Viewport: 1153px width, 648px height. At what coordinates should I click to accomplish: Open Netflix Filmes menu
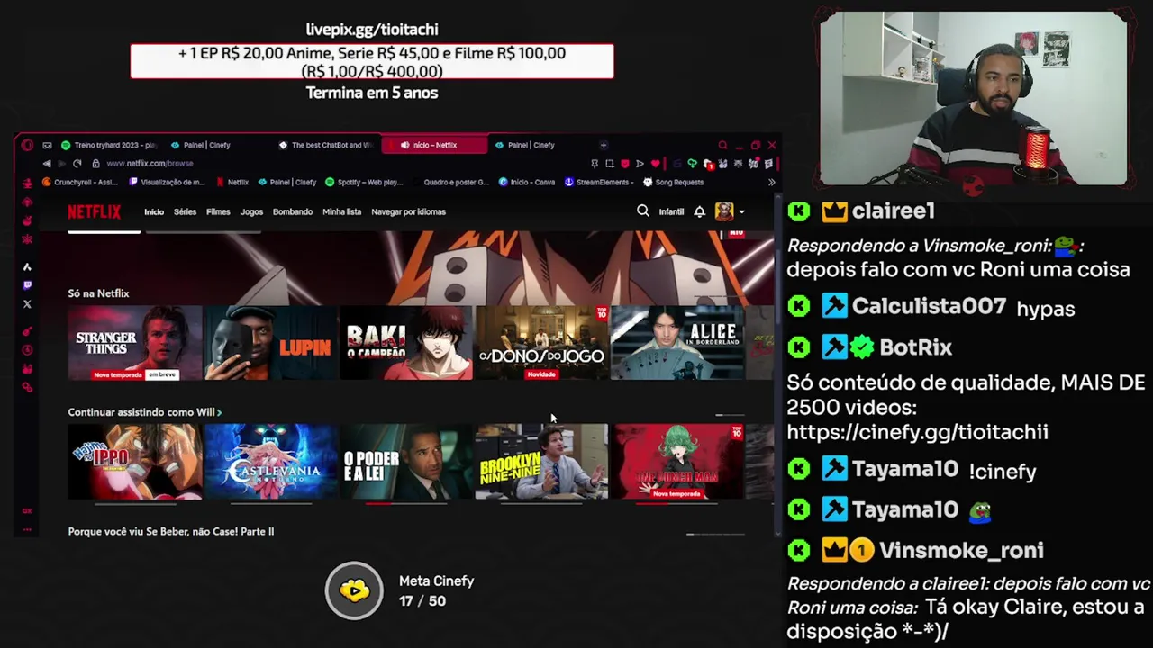pyautogui.click(x=218, y=211)
